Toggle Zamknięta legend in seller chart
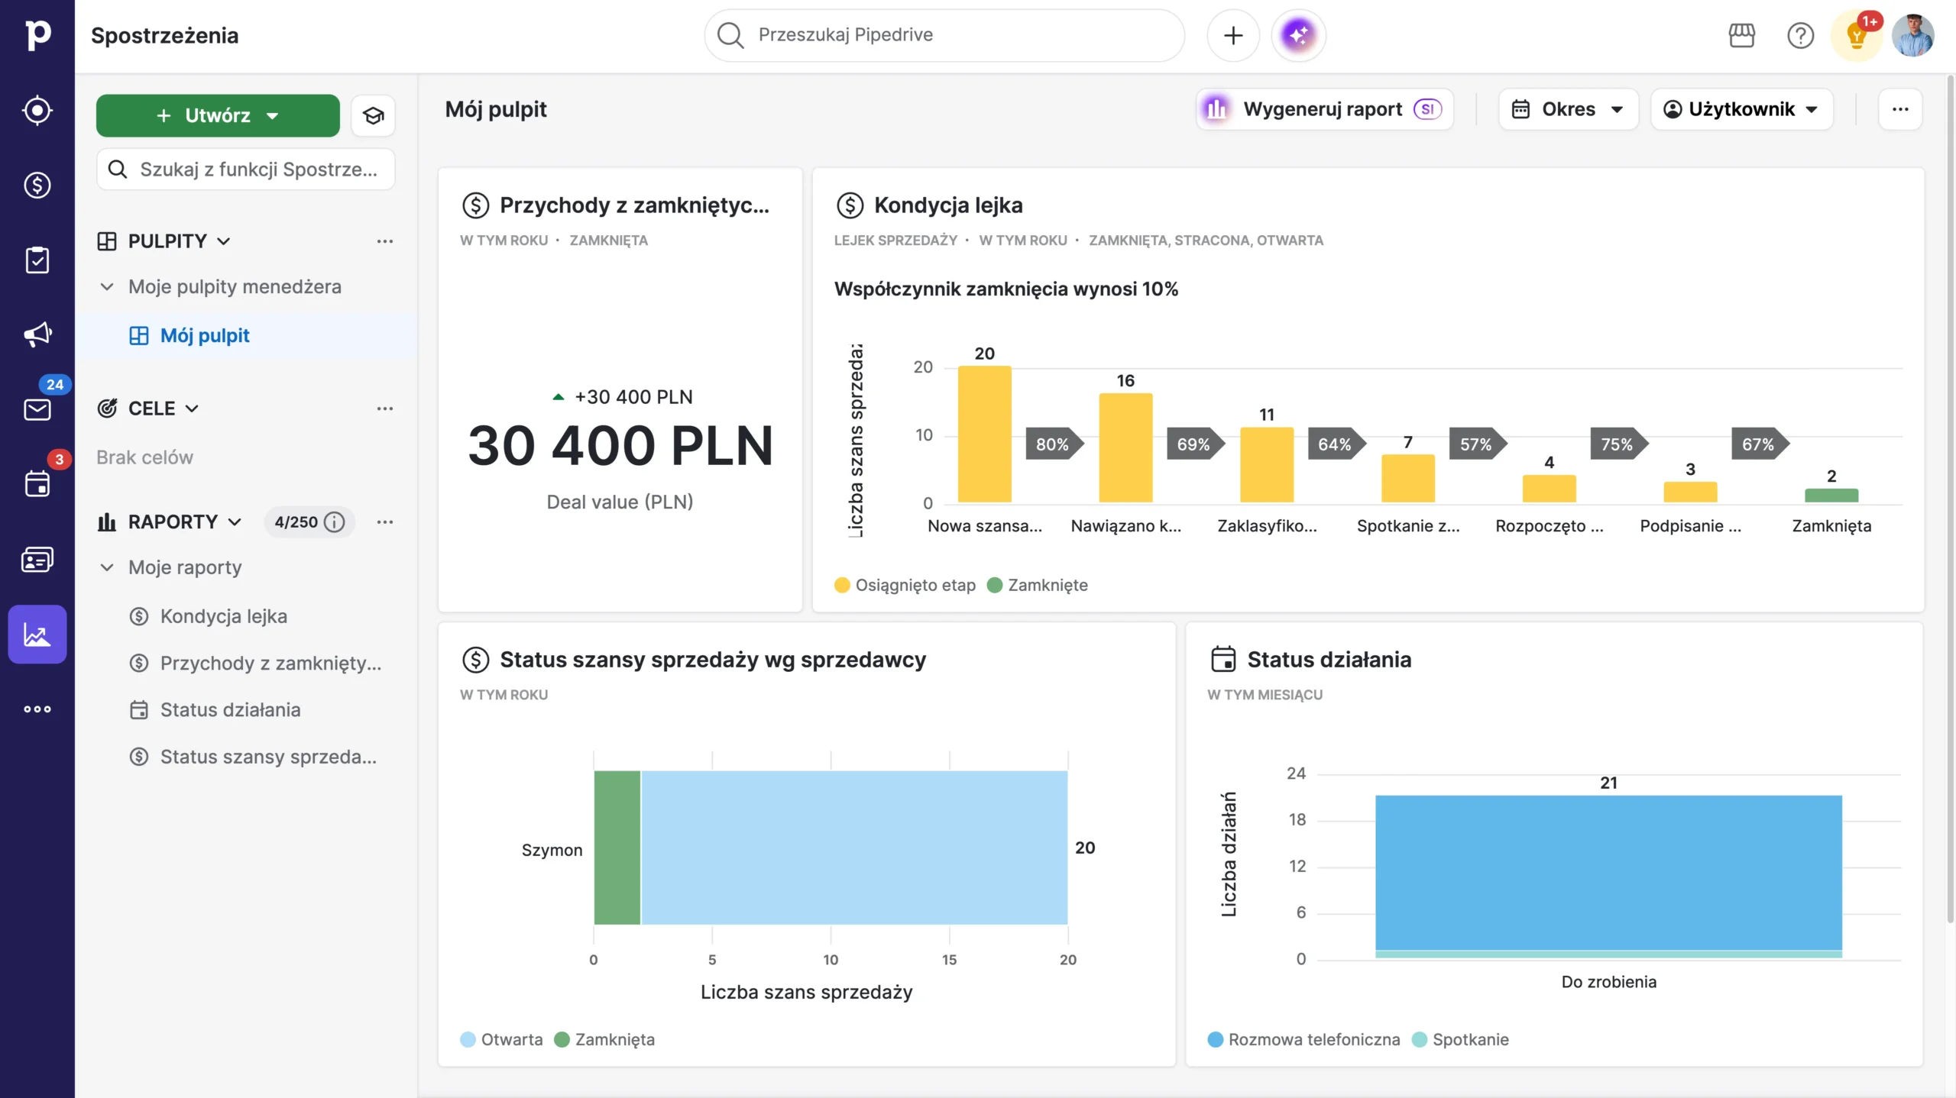 (x=604, y=1039)
